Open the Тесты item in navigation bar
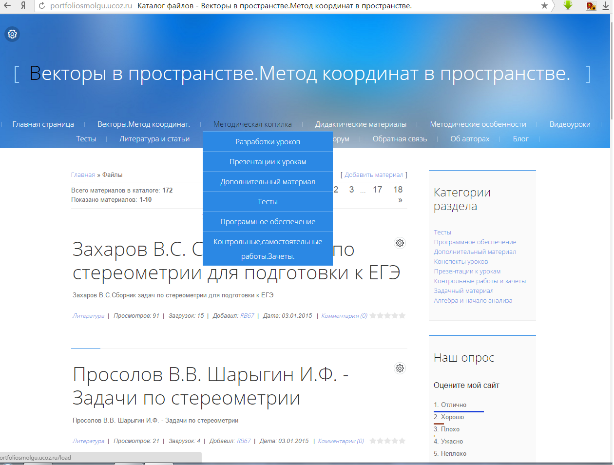 pos(86,139)
